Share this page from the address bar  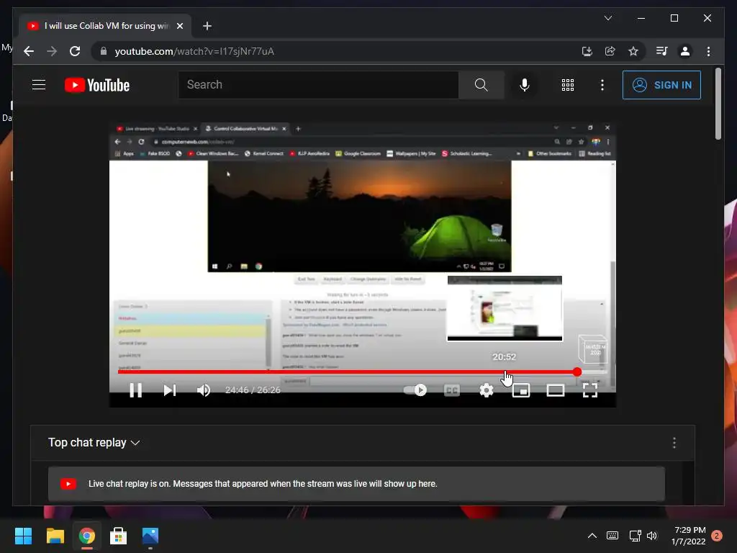(x=610, y=51)
